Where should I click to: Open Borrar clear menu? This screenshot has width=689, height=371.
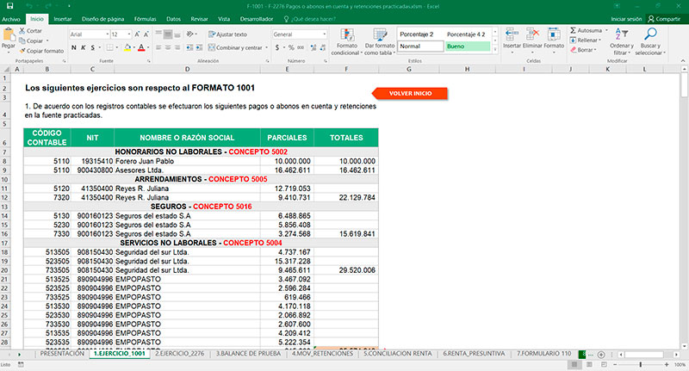(x=584, y=50)
